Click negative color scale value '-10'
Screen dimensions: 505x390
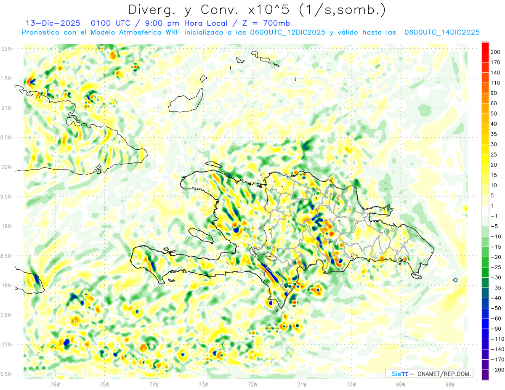496,236
